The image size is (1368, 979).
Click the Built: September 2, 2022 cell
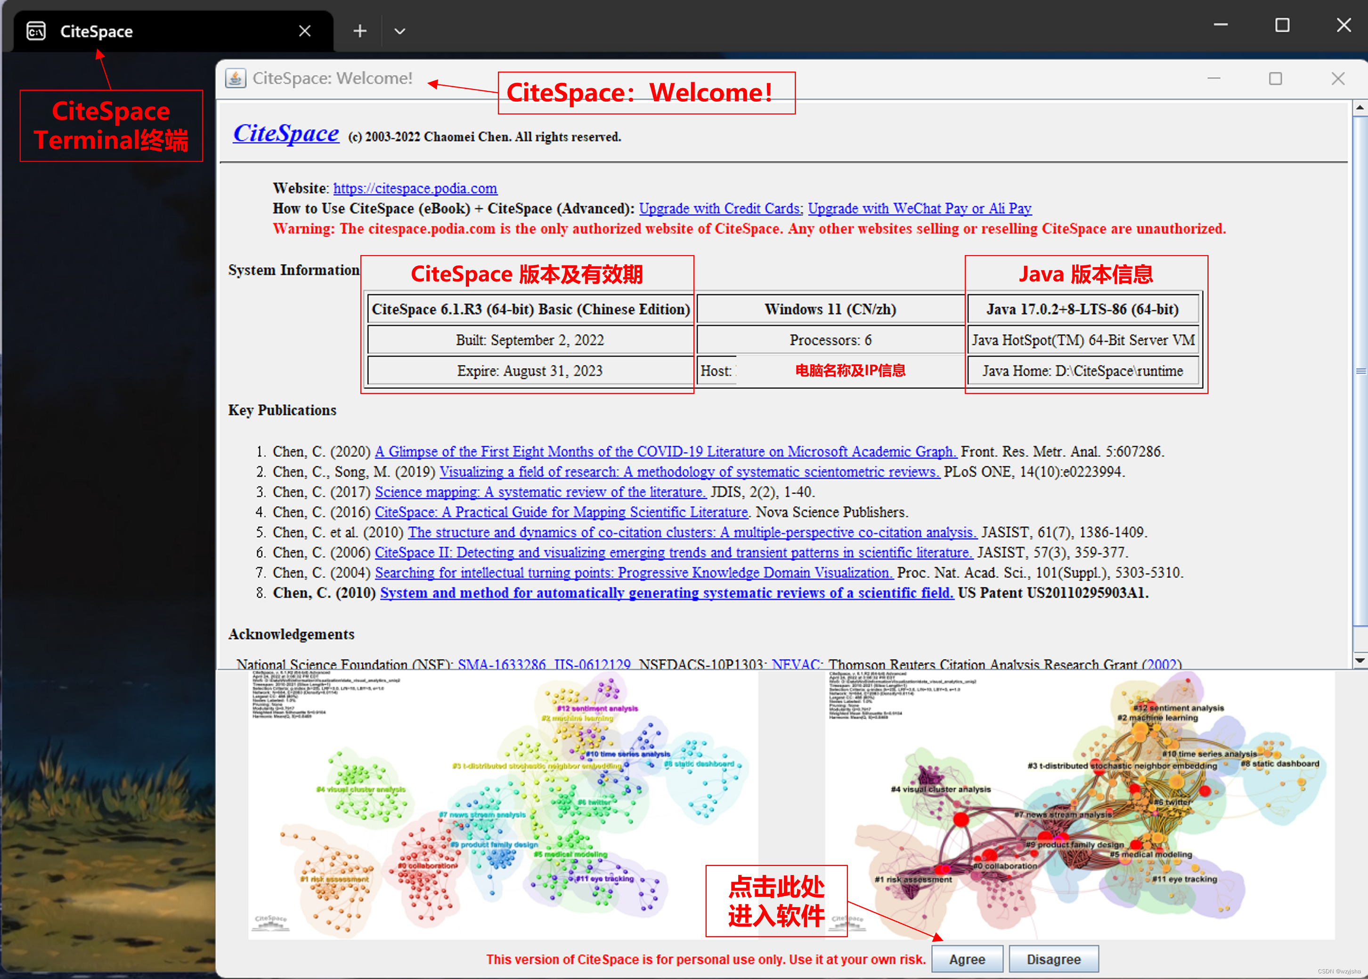[530, 340]
